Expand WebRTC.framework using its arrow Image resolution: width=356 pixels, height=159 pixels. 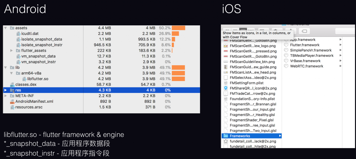pyautogui.click(x=340, y=66)
